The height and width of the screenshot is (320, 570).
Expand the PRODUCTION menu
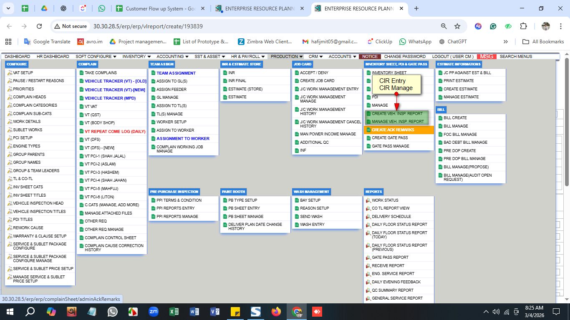(x=287, y=56)
